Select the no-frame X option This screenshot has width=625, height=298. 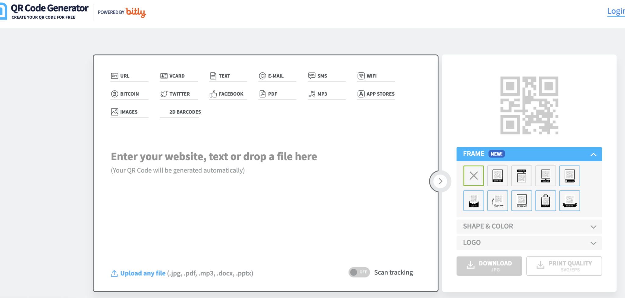(473, 176)
